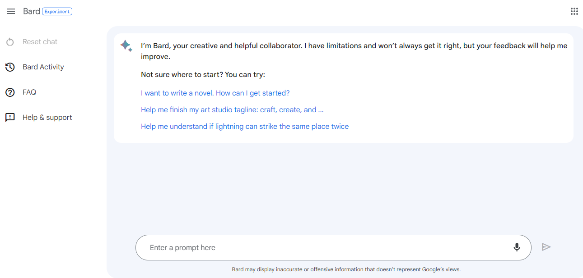The height and width of the screenshot is (278, 583).
Task: Click the Bard sparkle logo in message
Action: [126, 46]
